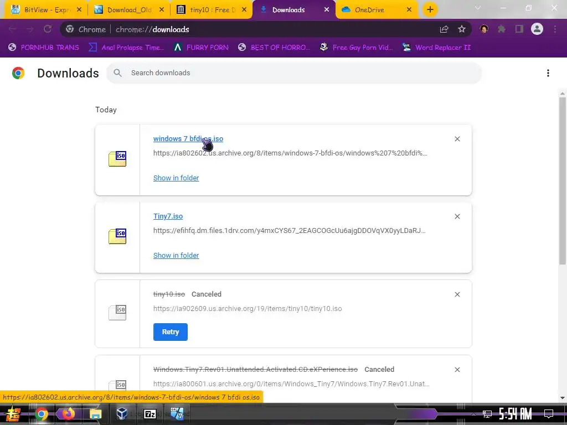Image resolution: width=567 pixels, height=425 pixels.
Task: Remove tiny10.iso from the list
Action: (x=457, y=294)
